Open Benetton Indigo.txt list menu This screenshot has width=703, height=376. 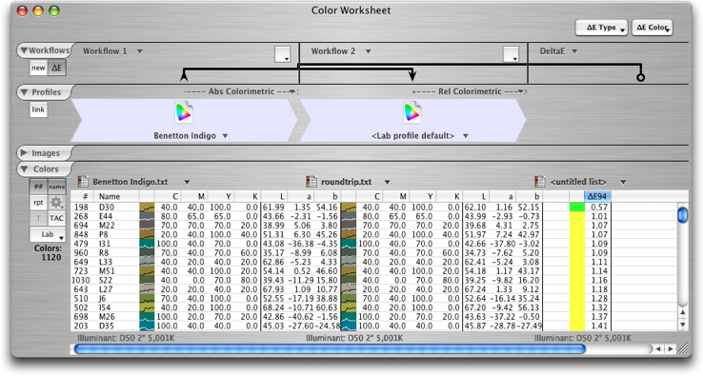187,183
